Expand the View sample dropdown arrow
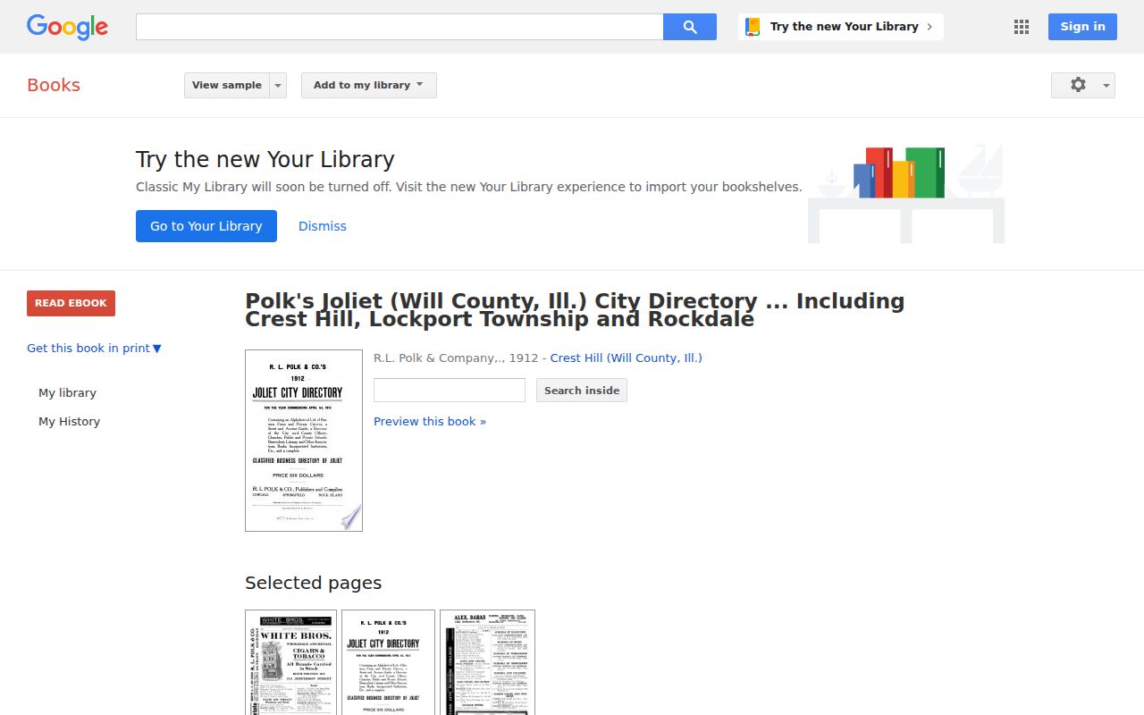The height and width of the screenshot is (715, 1144). (x=278, y=85)
